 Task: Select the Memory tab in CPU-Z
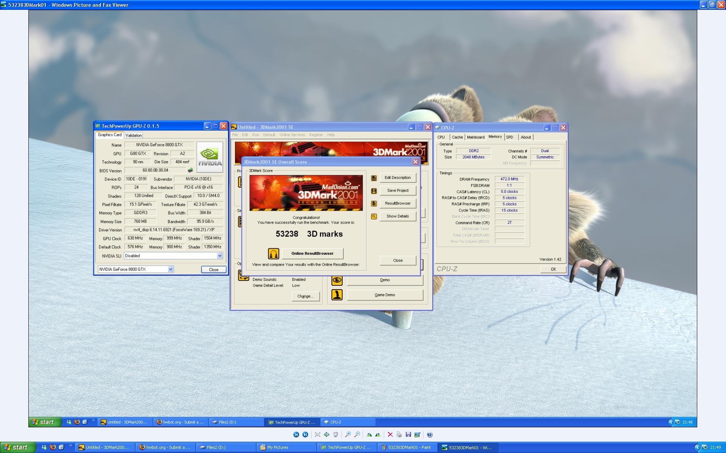[x=495, y=137]
